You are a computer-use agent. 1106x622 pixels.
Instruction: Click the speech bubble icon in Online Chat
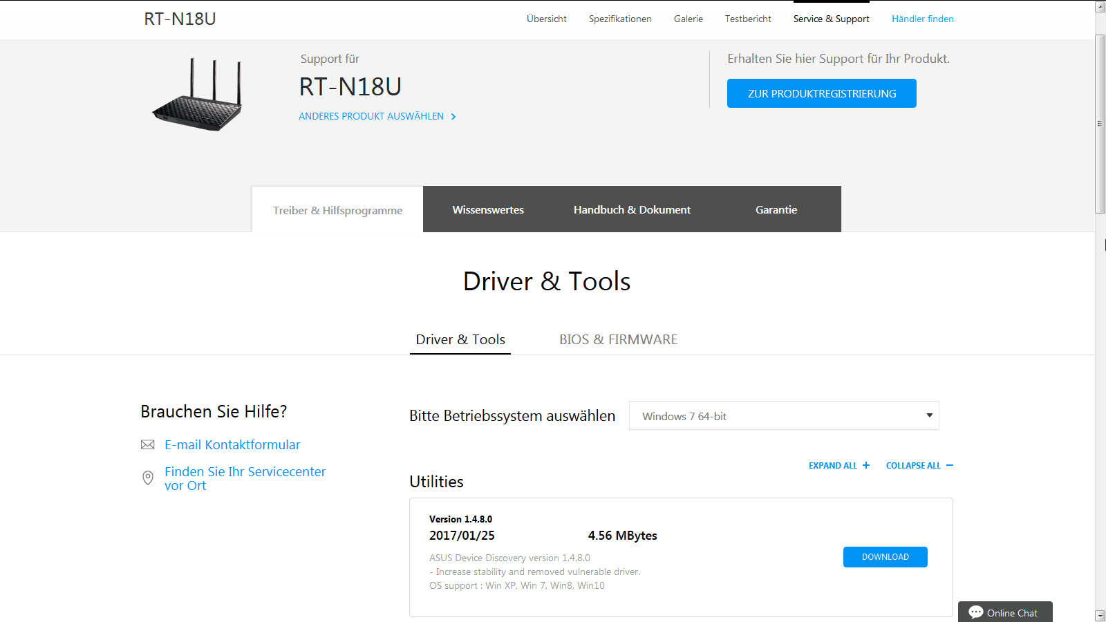tap(976, 612)
